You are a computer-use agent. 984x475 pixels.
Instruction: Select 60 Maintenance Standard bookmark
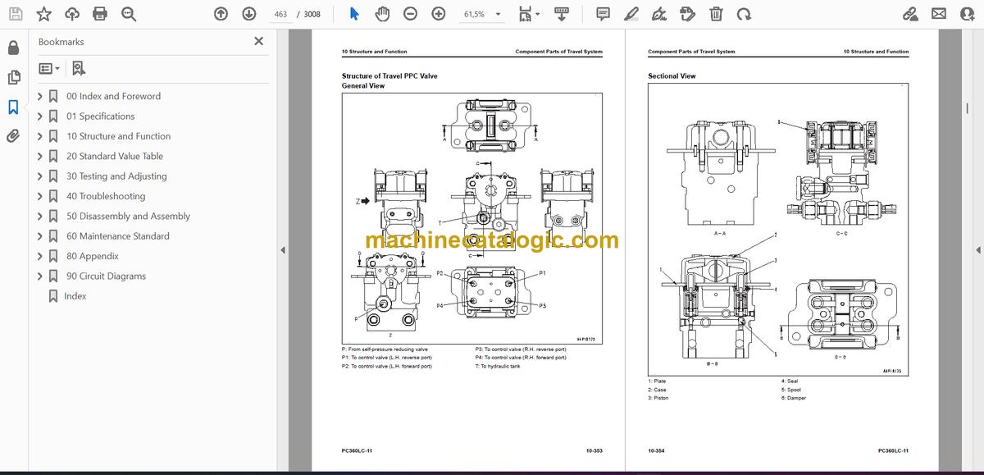[118, 236]
